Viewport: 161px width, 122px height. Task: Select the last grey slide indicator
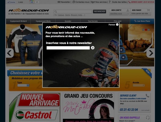tap(149, 30)
